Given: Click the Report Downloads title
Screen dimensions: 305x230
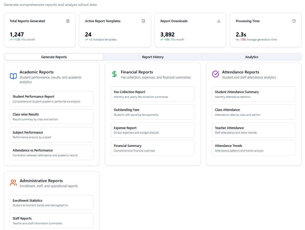Looking at the screenshot, I should coord(174,21).
